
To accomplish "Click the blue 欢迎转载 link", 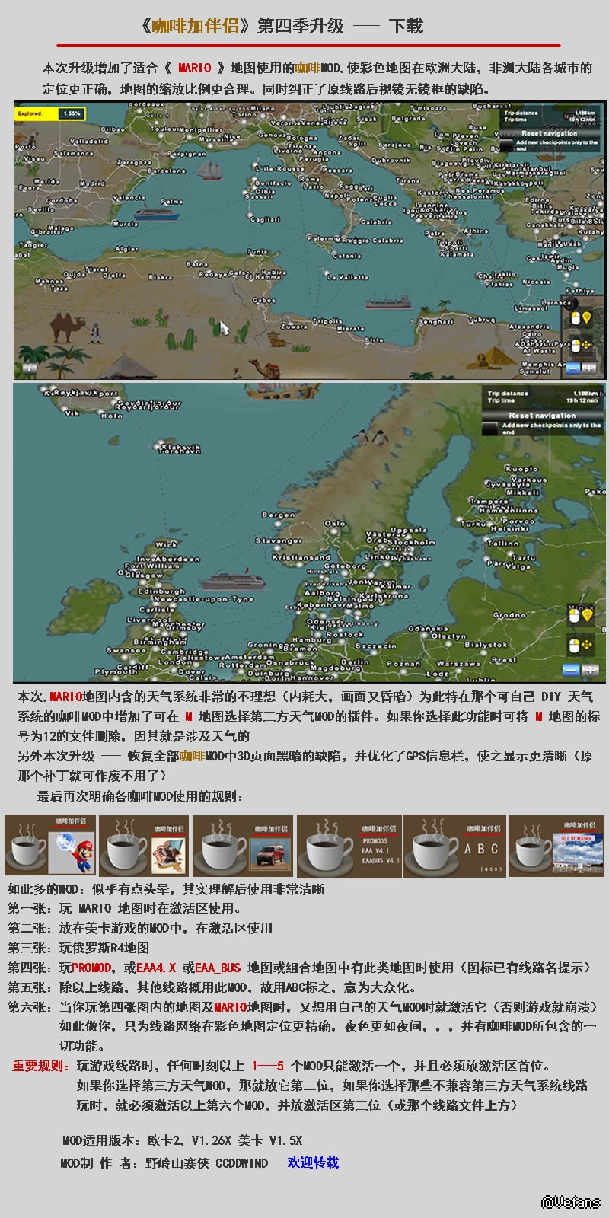I will pos(313,1162).
